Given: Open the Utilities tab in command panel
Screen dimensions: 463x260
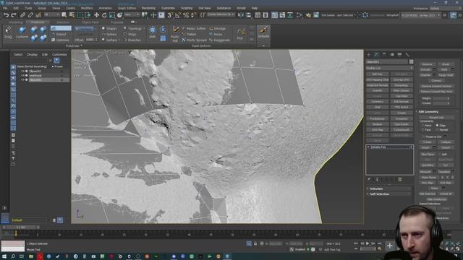Looking at the screenshot, I should 407,55.
